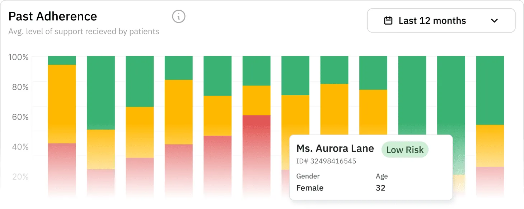Open the date range chevron arrow

point(494,20)
